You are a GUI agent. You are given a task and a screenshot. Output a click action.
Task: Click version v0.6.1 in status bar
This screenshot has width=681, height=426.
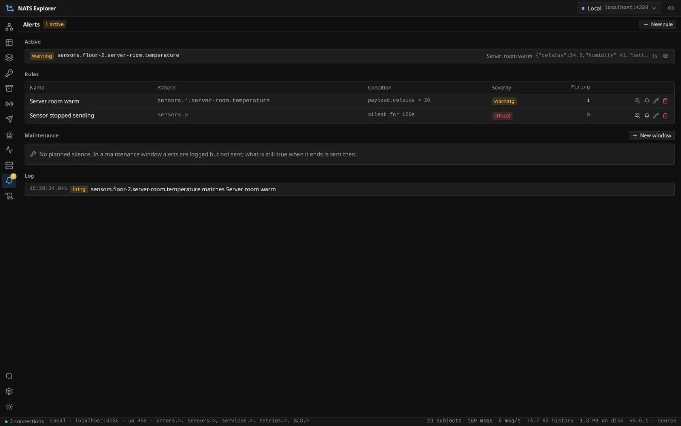(x=639, y=421)
